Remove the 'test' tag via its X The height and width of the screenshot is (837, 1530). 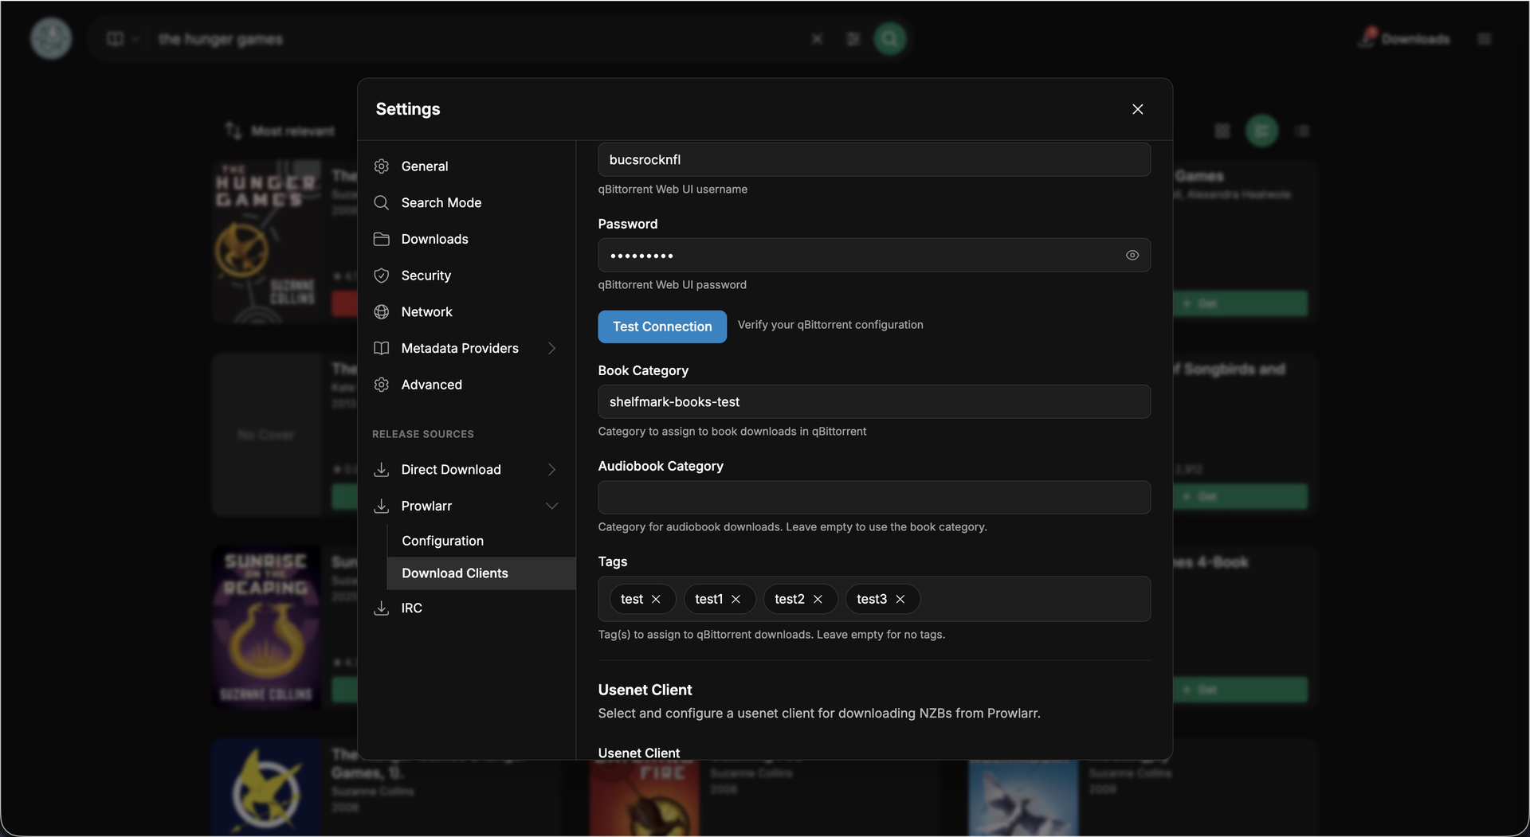[656, 599]
